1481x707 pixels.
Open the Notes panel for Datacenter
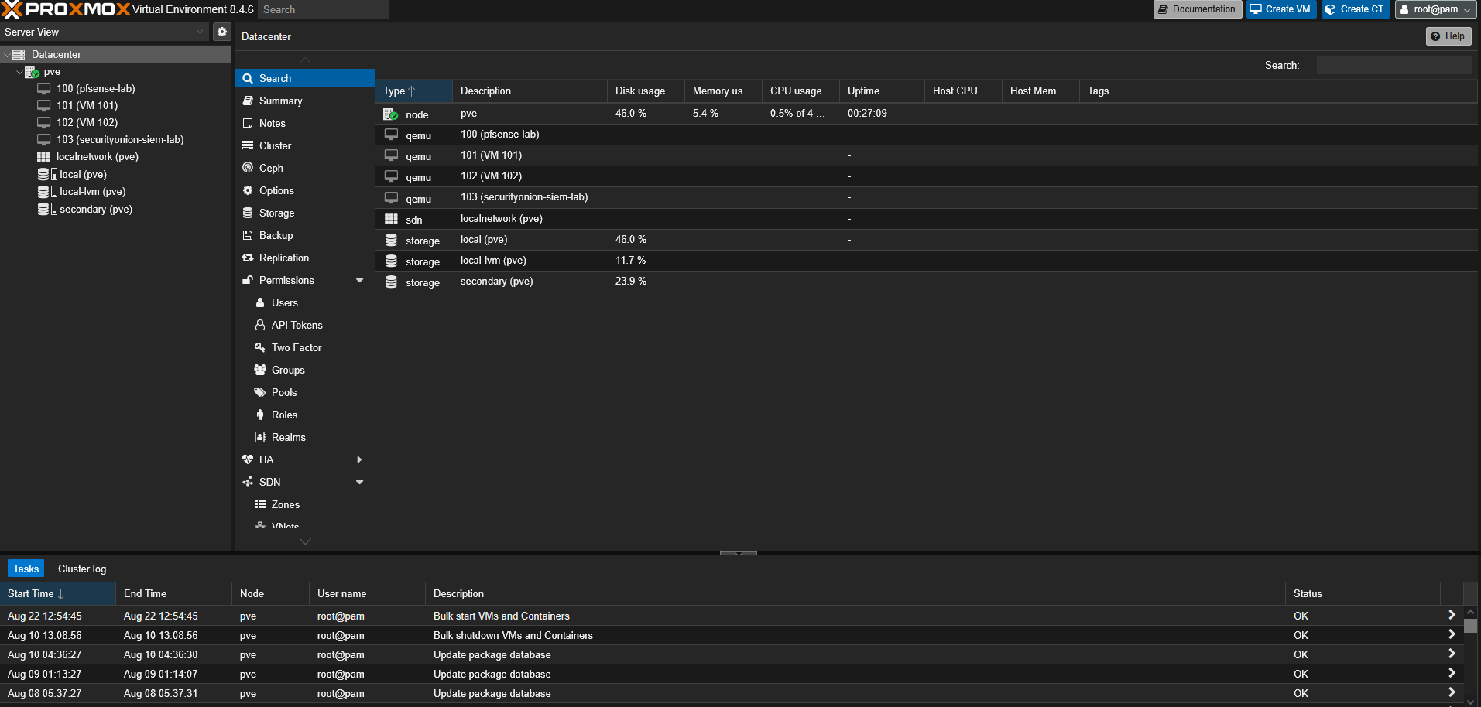(x=272, y=123)
